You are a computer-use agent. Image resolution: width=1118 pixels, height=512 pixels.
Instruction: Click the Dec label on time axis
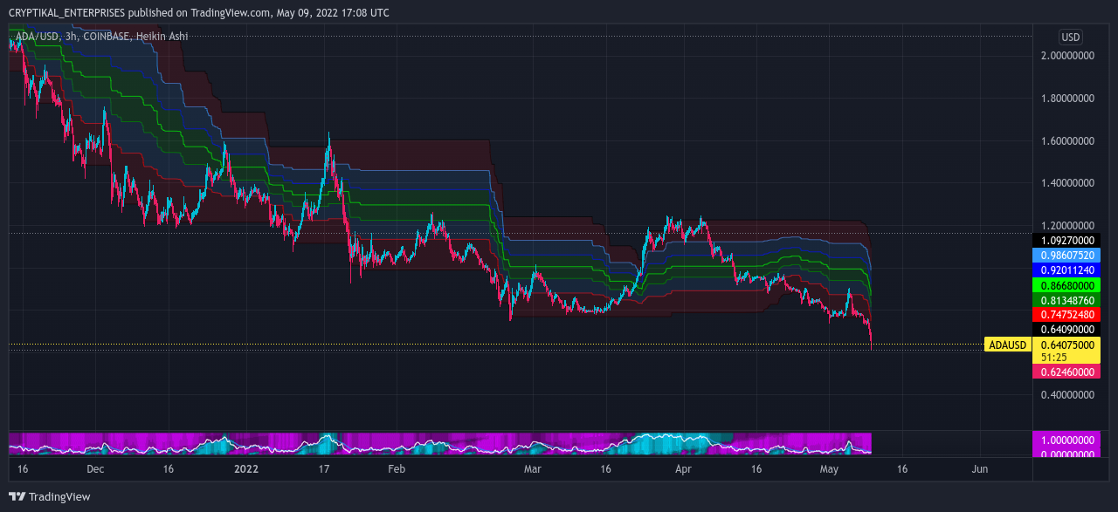click(96, 469)
